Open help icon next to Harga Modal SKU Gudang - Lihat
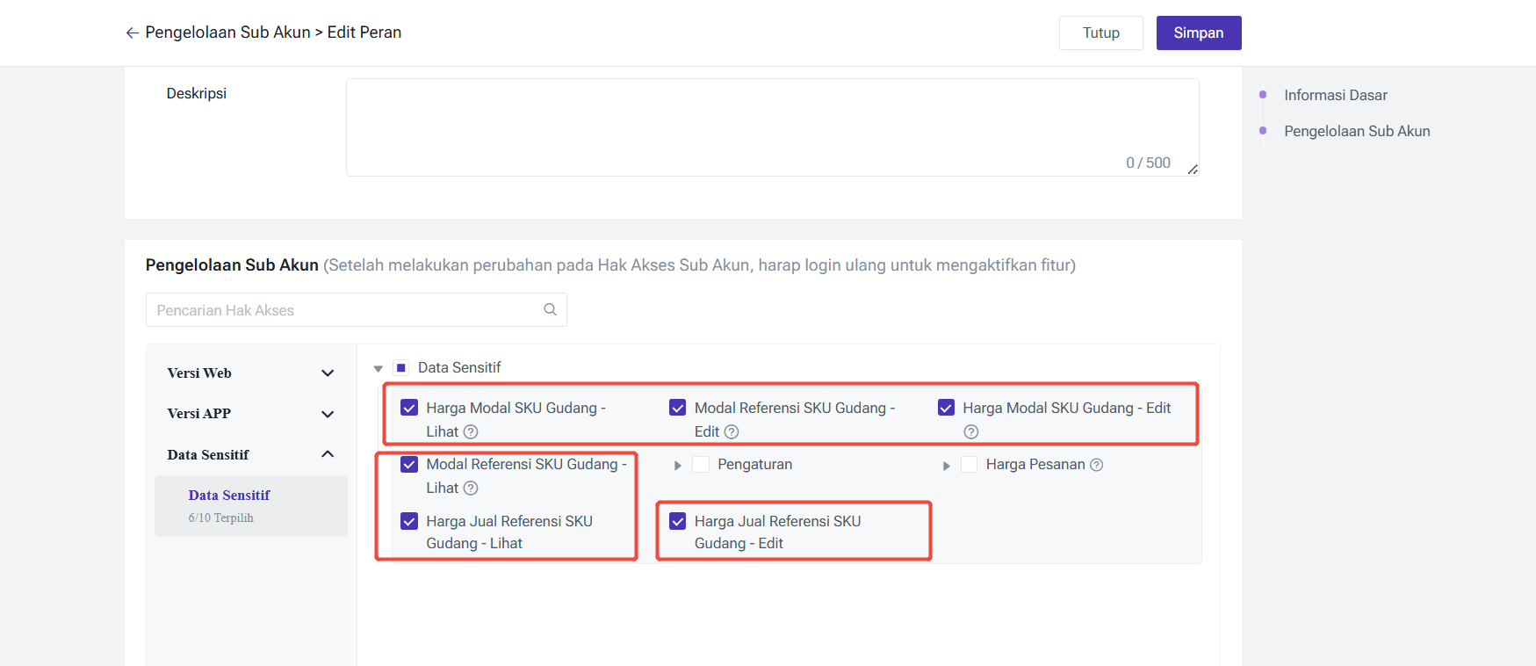The width and height of the screenshot is (1536, 666). tap(471, 431)
